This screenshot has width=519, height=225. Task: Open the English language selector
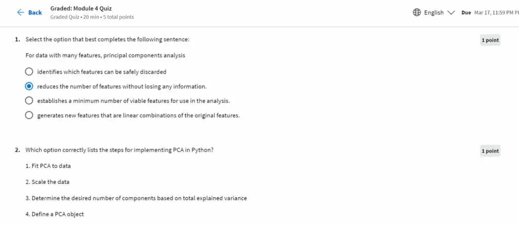(434, 13)
